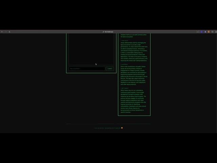Viewport: 217px width, 163px height.
Task: Click the orange emoji icon in the footer
Action: pos(122,128)
